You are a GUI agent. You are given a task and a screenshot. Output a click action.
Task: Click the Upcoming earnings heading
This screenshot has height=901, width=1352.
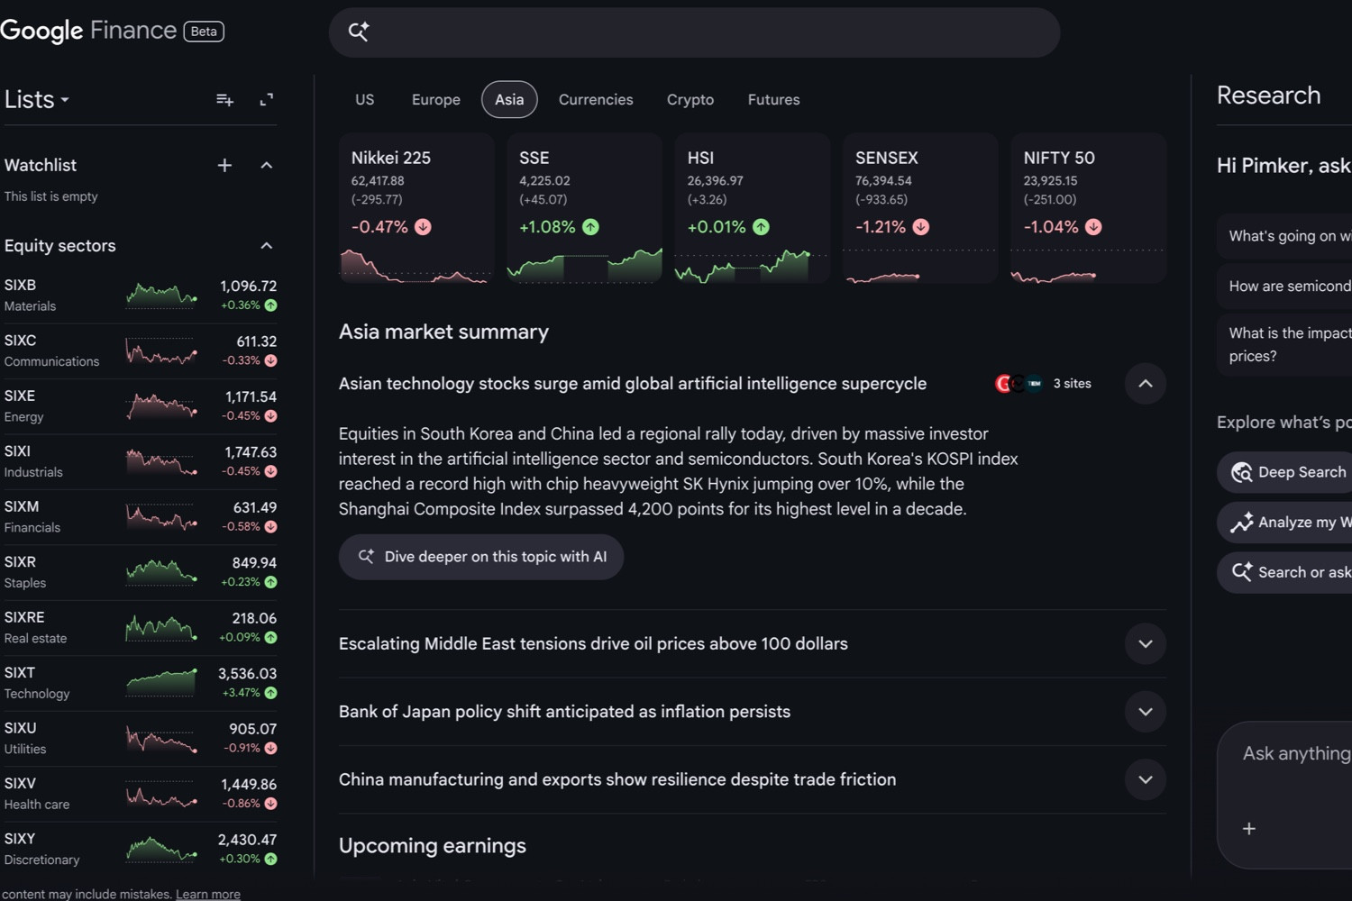(433, 846)
